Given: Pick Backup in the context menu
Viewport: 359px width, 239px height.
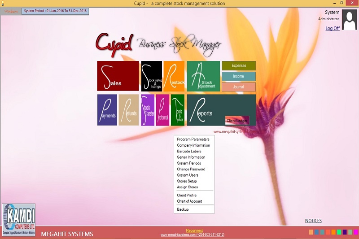Looking at the screenshot, I should pos(183,209).
